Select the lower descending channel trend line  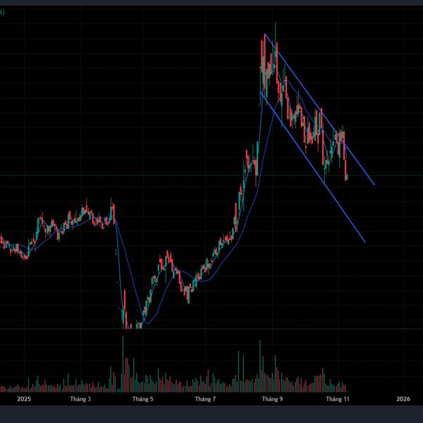(x=312, y=166)
